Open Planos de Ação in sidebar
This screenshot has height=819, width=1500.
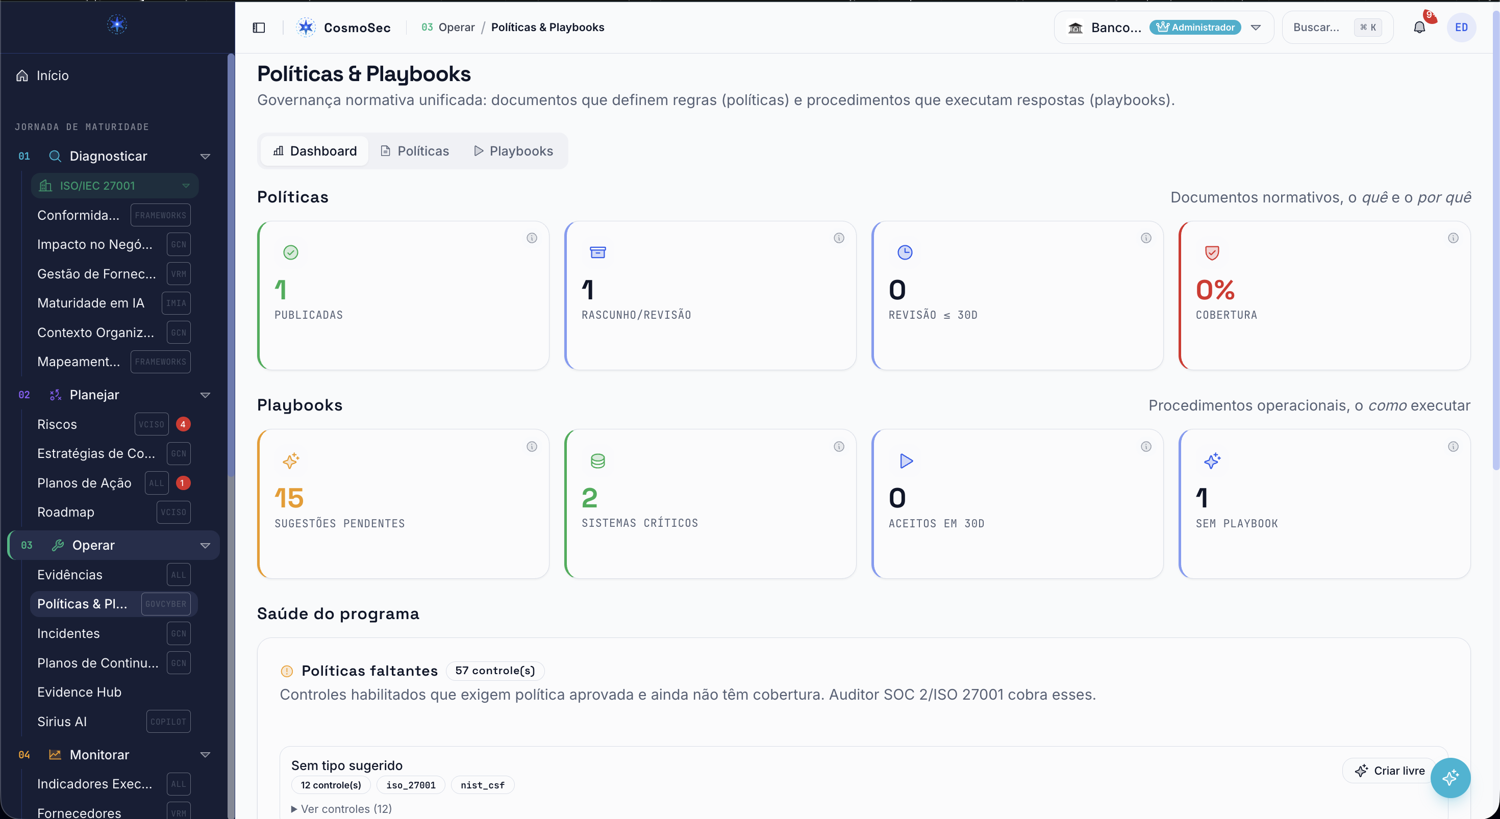click(x=84, y=483)
